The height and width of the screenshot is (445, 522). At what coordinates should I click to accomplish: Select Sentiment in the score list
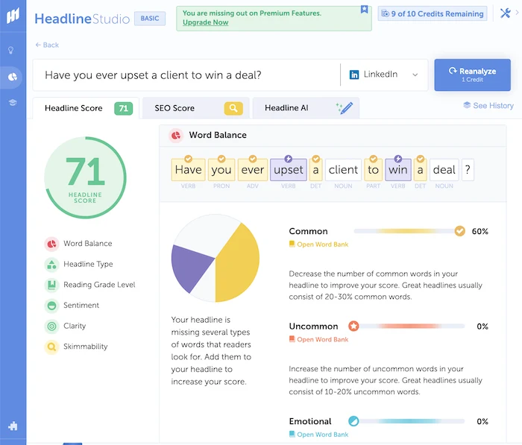tap(81, 305)
